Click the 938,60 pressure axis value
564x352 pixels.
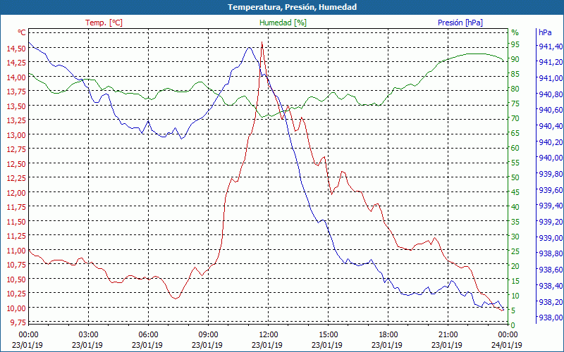551,270
